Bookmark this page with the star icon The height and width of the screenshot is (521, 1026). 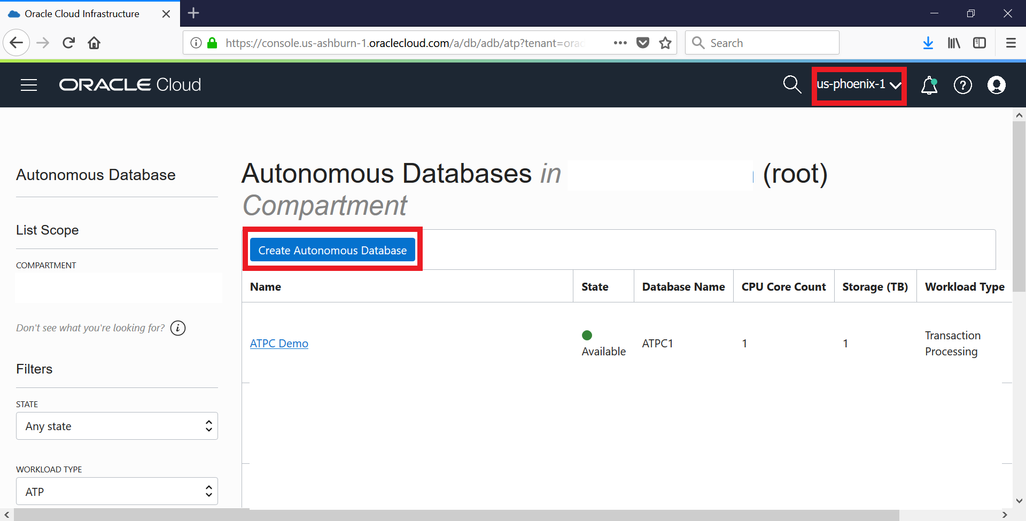point(665,43)
